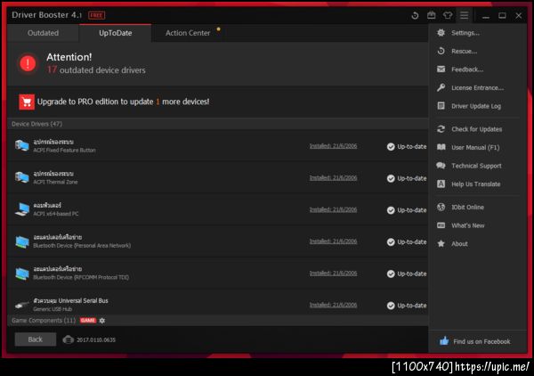Click the rescue restore icon in title bar
The width and height of the screenshot is (534, 376).
(415, 15)
